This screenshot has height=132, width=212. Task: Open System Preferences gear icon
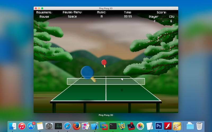pos(49,126)
